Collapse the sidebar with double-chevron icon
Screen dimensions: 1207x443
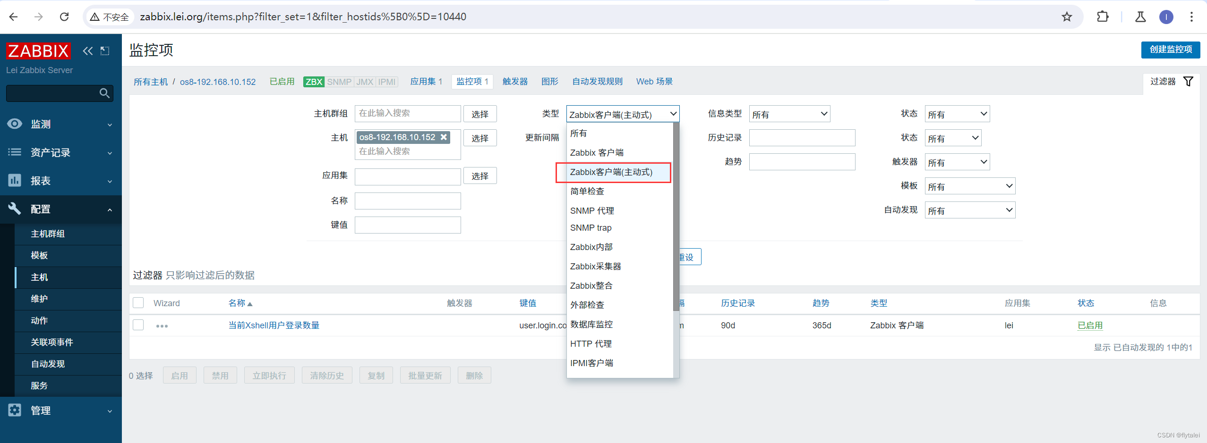coord(88,51)
